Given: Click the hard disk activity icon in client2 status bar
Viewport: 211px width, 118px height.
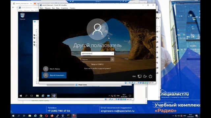Looking at the screenshot, I should (126, 83).
